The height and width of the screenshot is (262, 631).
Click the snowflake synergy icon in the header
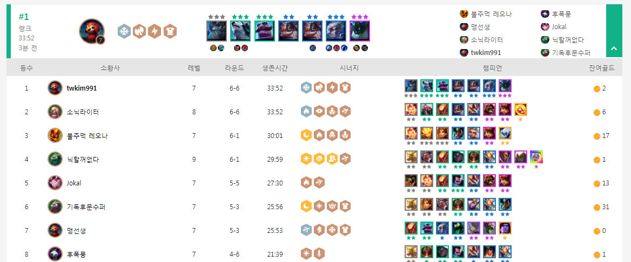pyautogui.click(x=124, y=31)
